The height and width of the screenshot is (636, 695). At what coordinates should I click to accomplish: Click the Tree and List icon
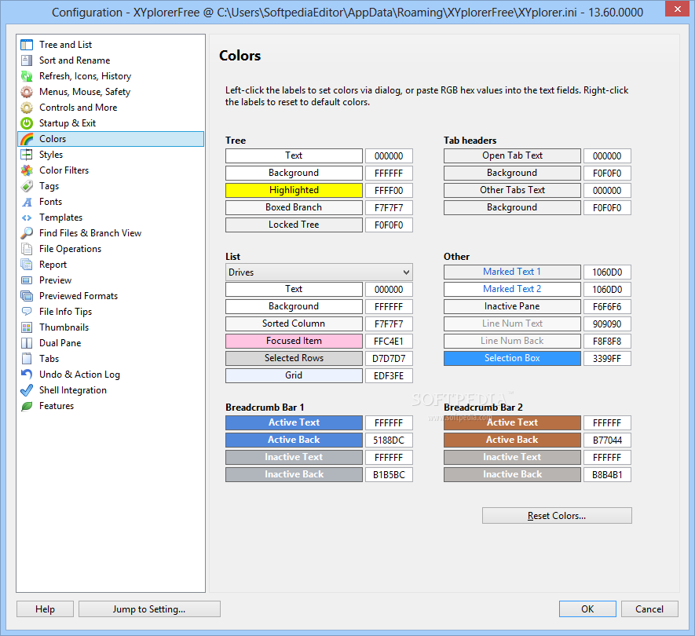pos(27,45)
